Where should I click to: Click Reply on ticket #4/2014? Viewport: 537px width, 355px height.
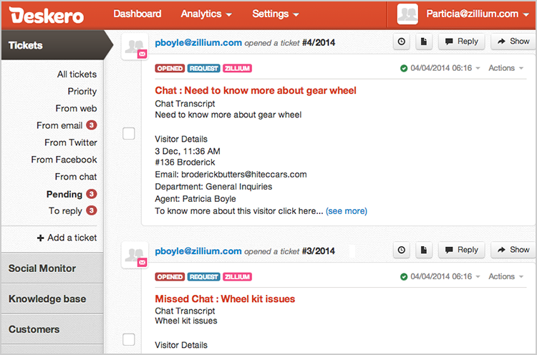461,42
